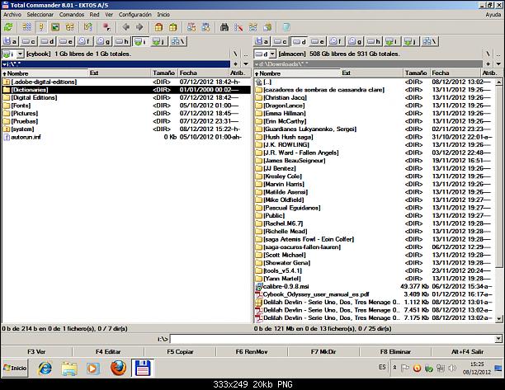Open new FTP URL connection icon
The width and height of the screenshot is (505, 390).
point(205,27)
